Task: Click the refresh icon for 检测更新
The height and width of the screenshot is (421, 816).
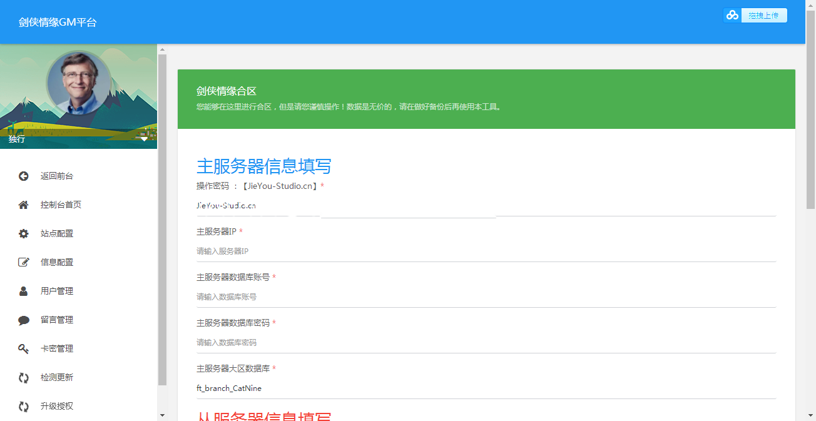Action: 24,378
